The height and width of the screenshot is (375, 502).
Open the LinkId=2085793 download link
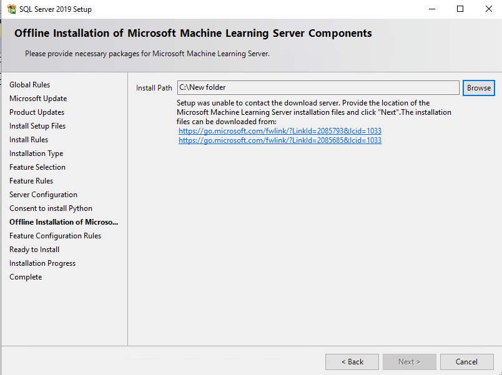[280, 131]
